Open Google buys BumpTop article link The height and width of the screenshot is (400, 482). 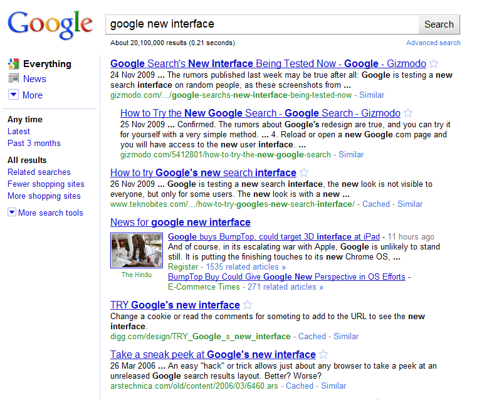click(x=273, y=237)
